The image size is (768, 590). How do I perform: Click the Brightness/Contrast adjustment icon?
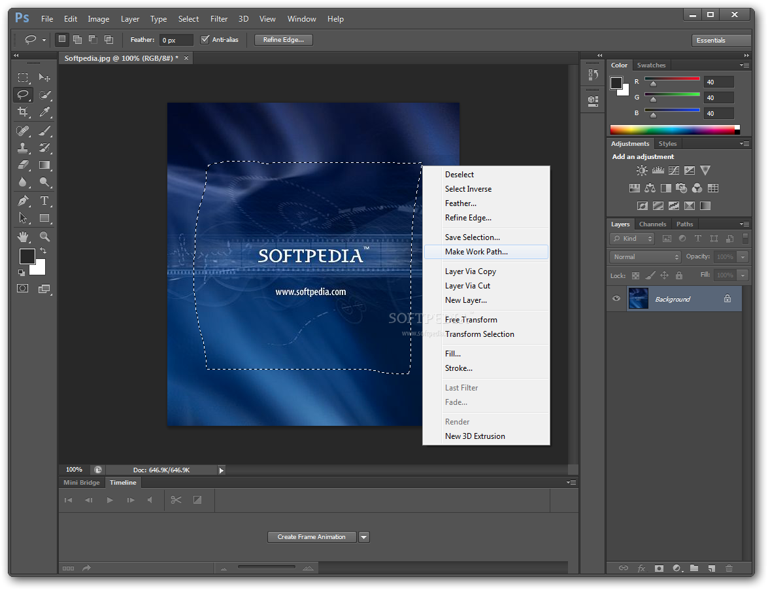pos(642,171)
